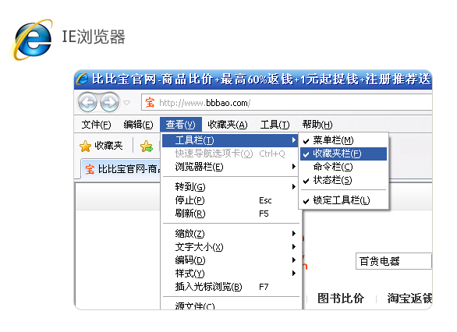Toggle the 收藏夹栏(F) checked option
Screen dimensions: 457x332
pos(343,154)
